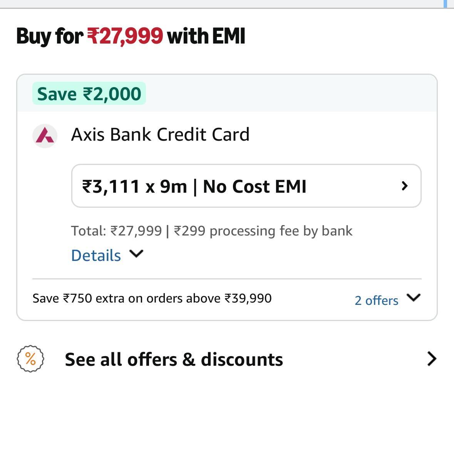Click the Axis Bank logo icon

click(x=45, y=136)
